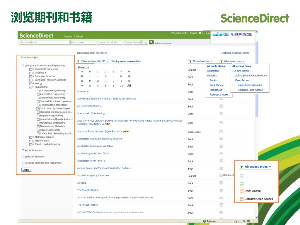The height and width of the screenshot is (225, 300).
Task: Check the Life Sciences checkbox
Action: [x=23, y=151]
